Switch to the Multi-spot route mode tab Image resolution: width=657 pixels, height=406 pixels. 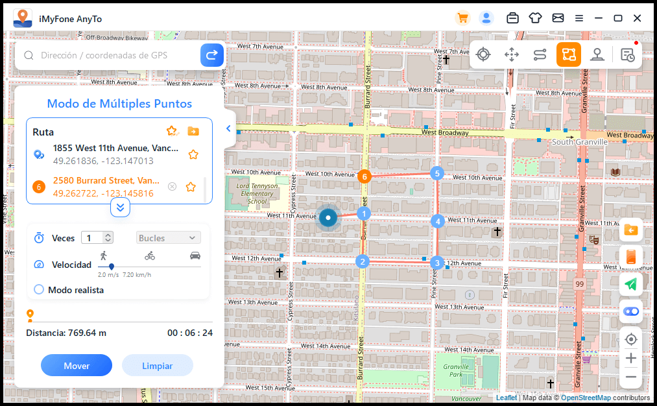click(569, 54)
